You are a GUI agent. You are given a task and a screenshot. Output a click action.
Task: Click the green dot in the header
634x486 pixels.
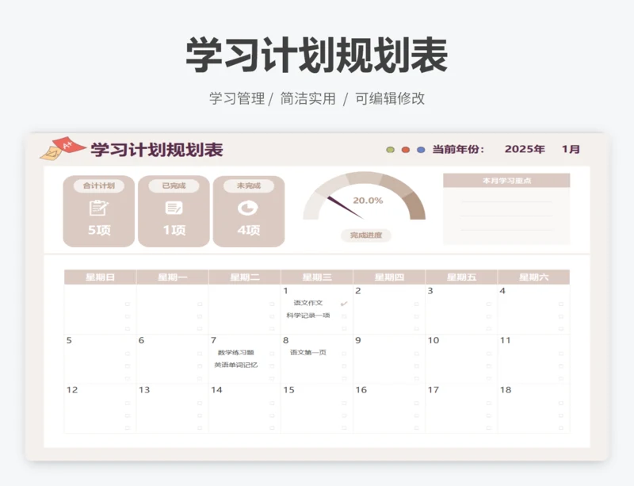(x=390, y=150)
